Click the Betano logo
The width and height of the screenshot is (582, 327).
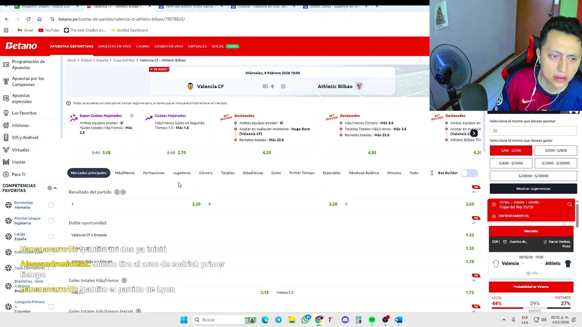click(x=21, y=46)
